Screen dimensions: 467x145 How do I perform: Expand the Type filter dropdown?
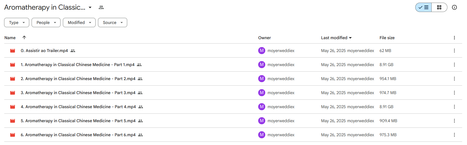point(17,23)
